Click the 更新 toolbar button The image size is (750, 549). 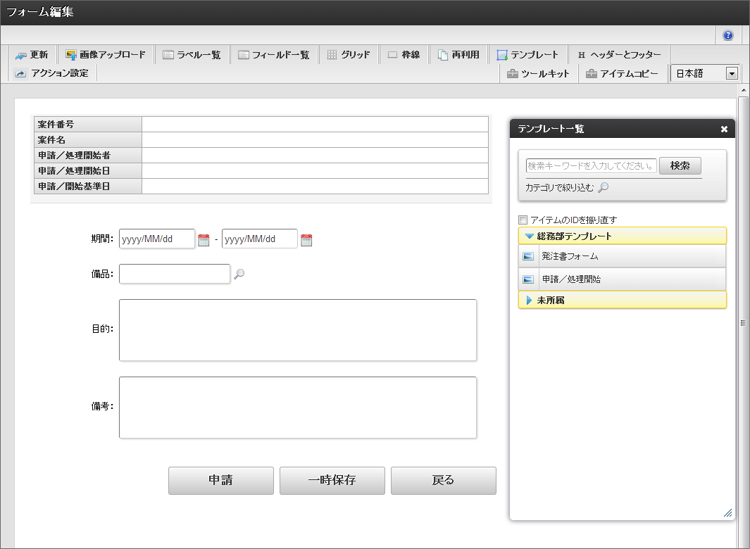[x=32, y=55]
